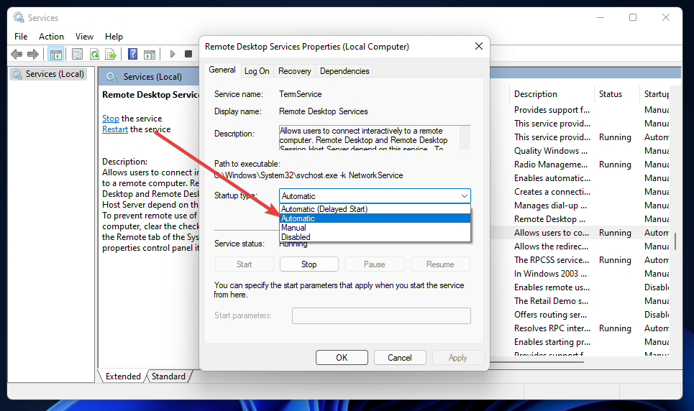This screenshot has width=694, height=411.
Task: Select the 'Quality Windows ...' service row
Action: 580,151
